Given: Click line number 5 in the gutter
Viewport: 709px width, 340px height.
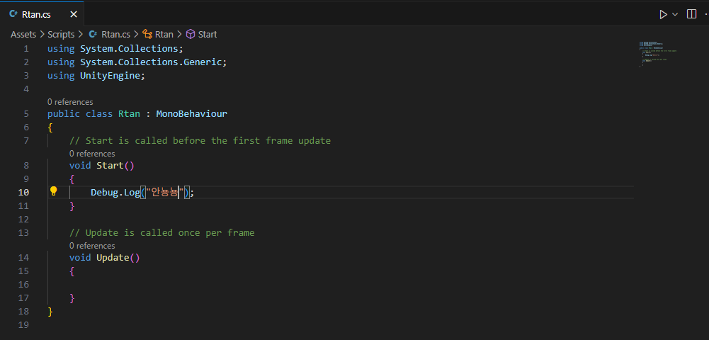Looking at the screenshot, I should tap(26, 114).
